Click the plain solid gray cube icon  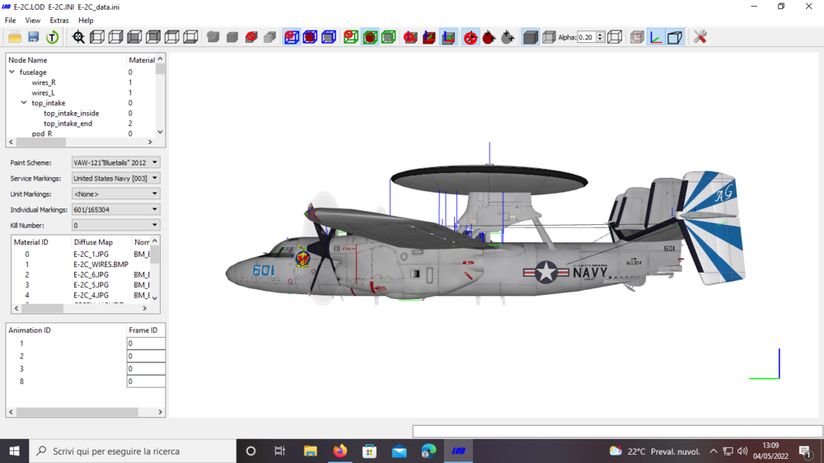pyautogui.click(x=232, y=37)
